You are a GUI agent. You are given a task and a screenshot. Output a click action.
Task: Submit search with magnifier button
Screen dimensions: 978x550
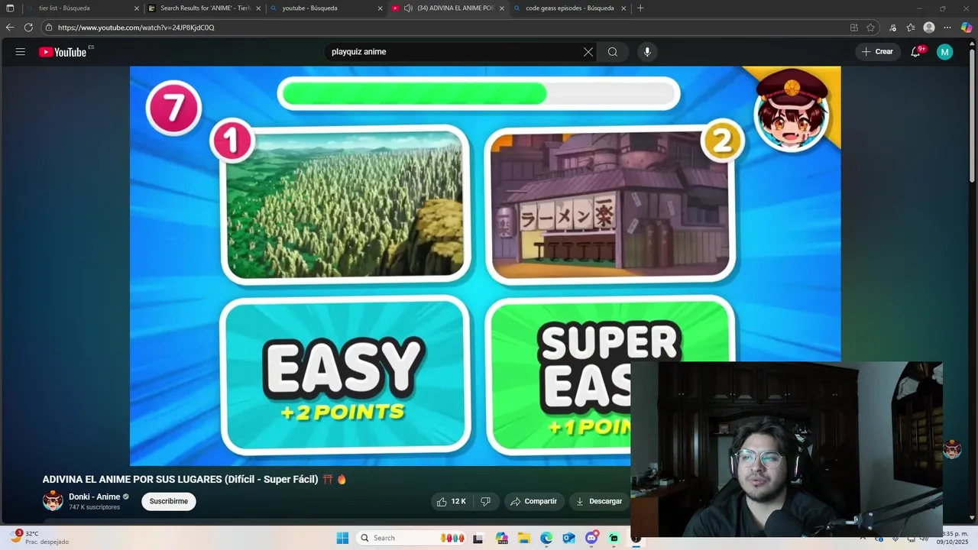tap(613, 52)
